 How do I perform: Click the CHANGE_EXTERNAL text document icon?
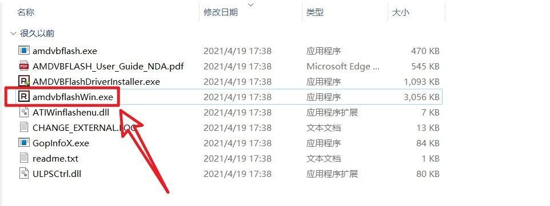click(23, 127)
